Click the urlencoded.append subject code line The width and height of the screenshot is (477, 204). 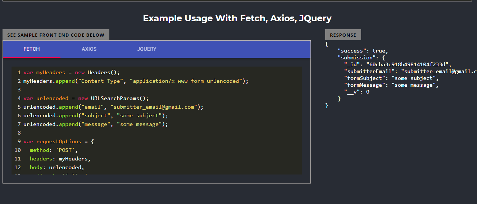[x=96, y=115]
